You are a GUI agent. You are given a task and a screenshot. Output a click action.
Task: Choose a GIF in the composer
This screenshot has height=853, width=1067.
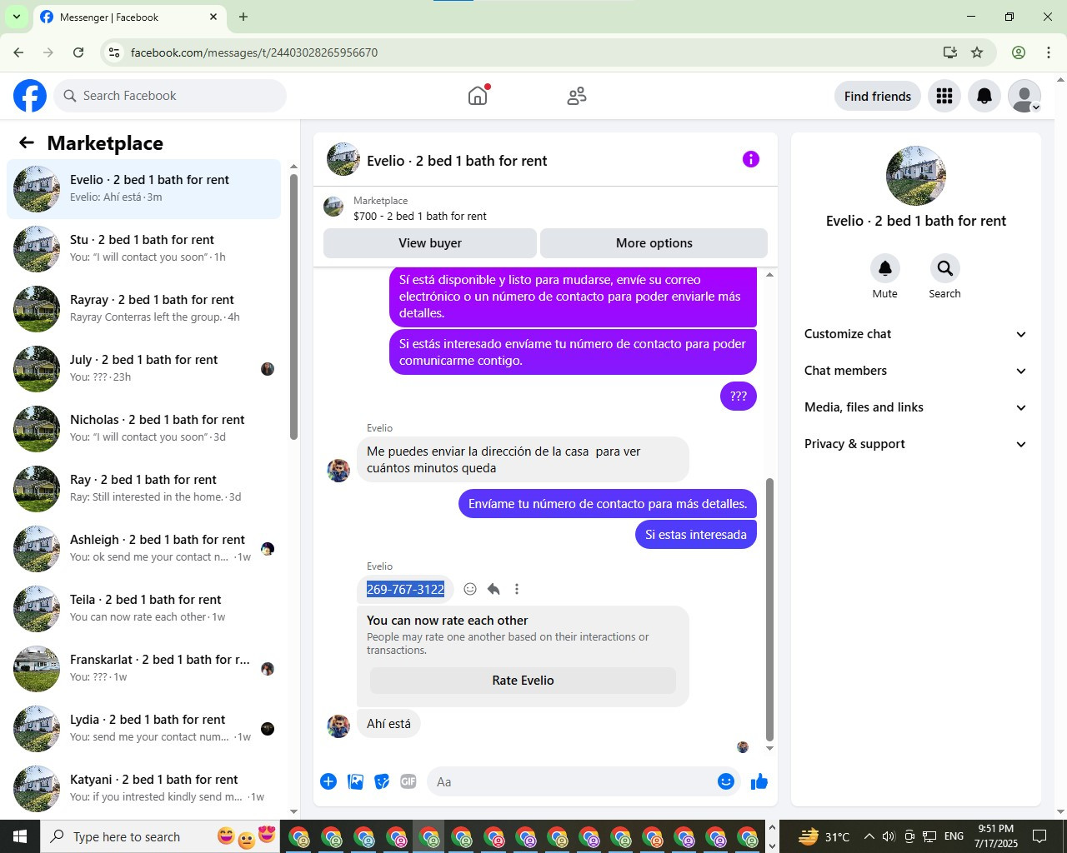pyautogui.click(x=408, y=781)
